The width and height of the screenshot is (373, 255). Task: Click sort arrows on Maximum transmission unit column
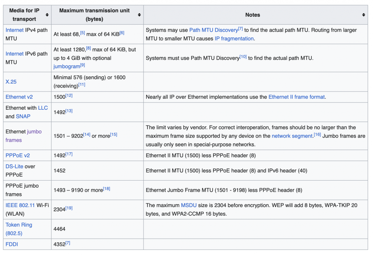pos(139,15)
